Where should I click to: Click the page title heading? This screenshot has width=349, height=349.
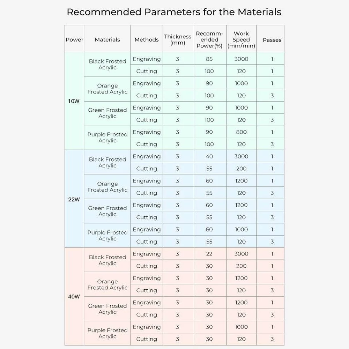coord(174,12)
